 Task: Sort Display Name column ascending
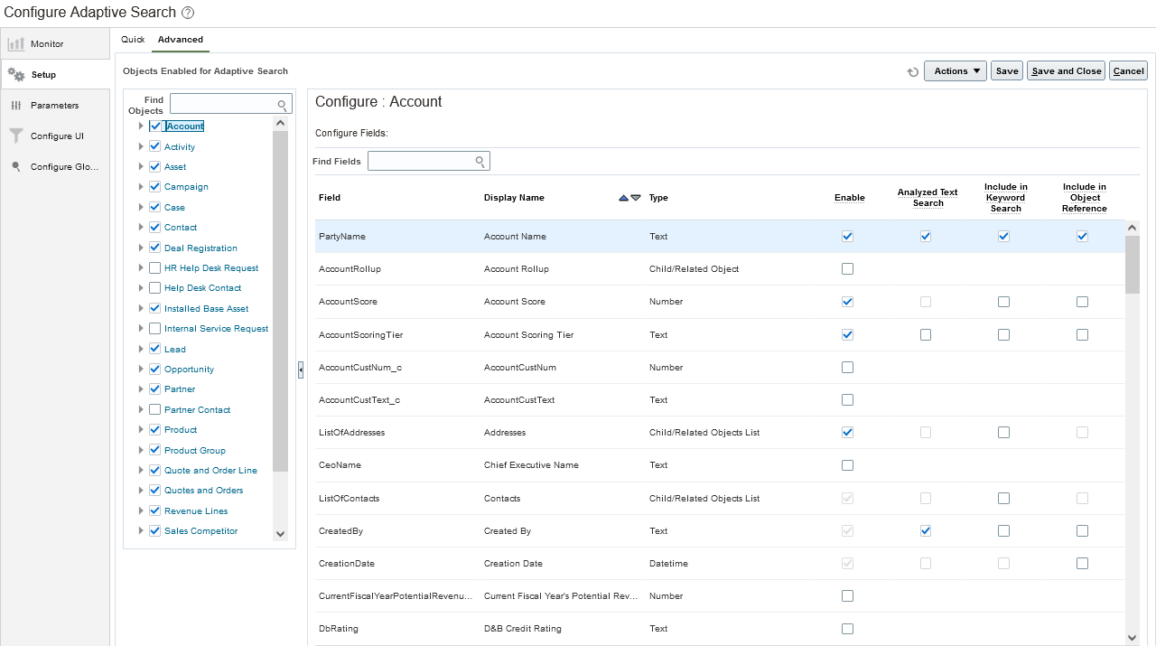point(623,198)
